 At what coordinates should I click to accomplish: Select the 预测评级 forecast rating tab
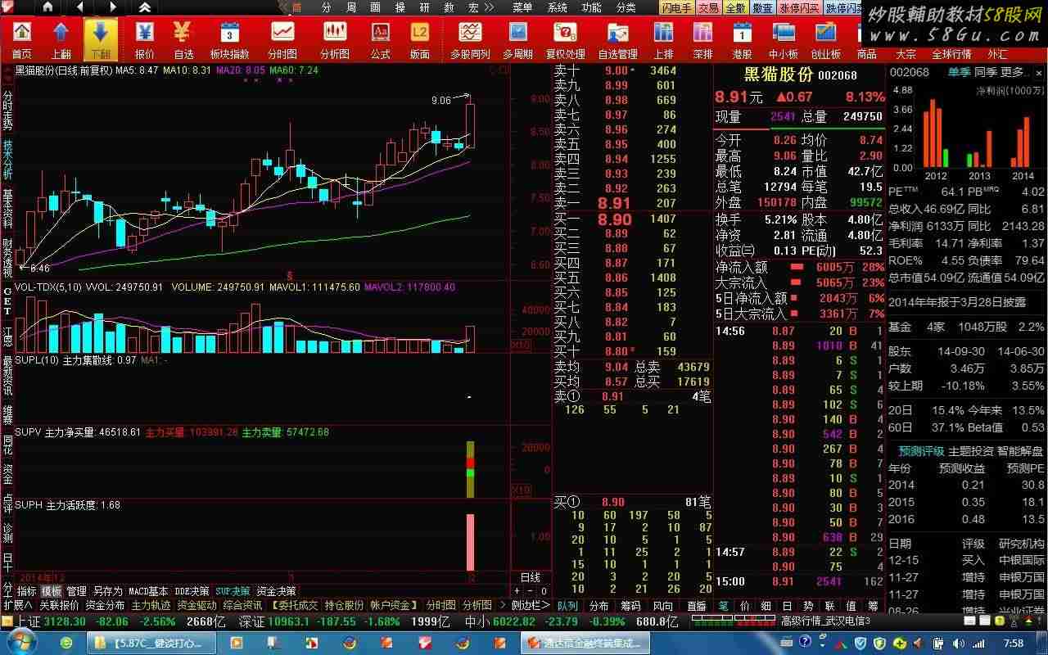[921, 451]
